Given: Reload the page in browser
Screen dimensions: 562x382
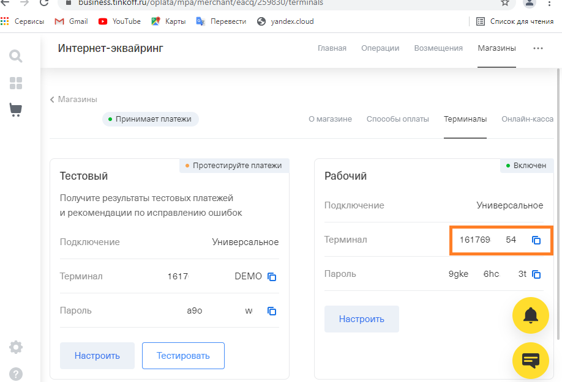Looking at the screenshot, I should click(x=44, y=3).
